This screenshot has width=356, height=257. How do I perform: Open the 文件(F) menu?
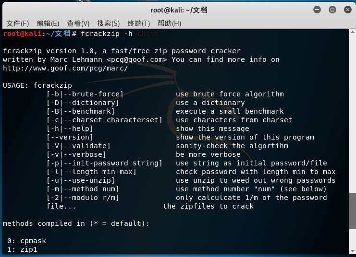(18, 23)
